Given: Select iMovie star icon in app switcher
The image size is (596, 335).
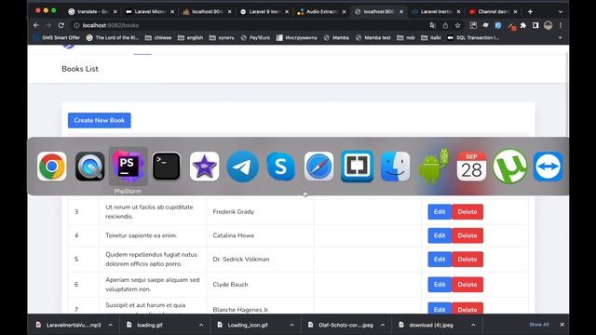Looking at the screenshot, I should (x=205, y=167).
